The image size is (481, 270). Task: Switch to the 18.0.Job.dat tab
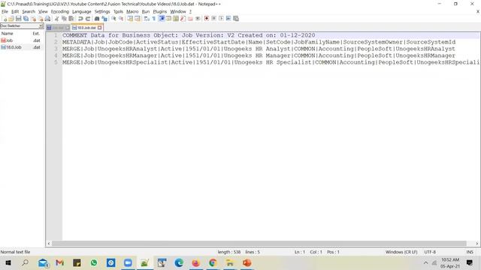pyautogui.click(x=86, y=28)
